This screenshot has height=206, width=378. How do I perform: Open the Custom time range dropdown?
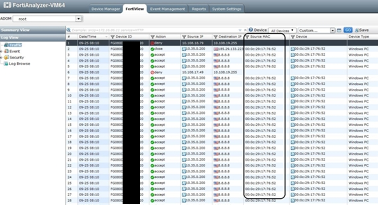coord(333,30)
